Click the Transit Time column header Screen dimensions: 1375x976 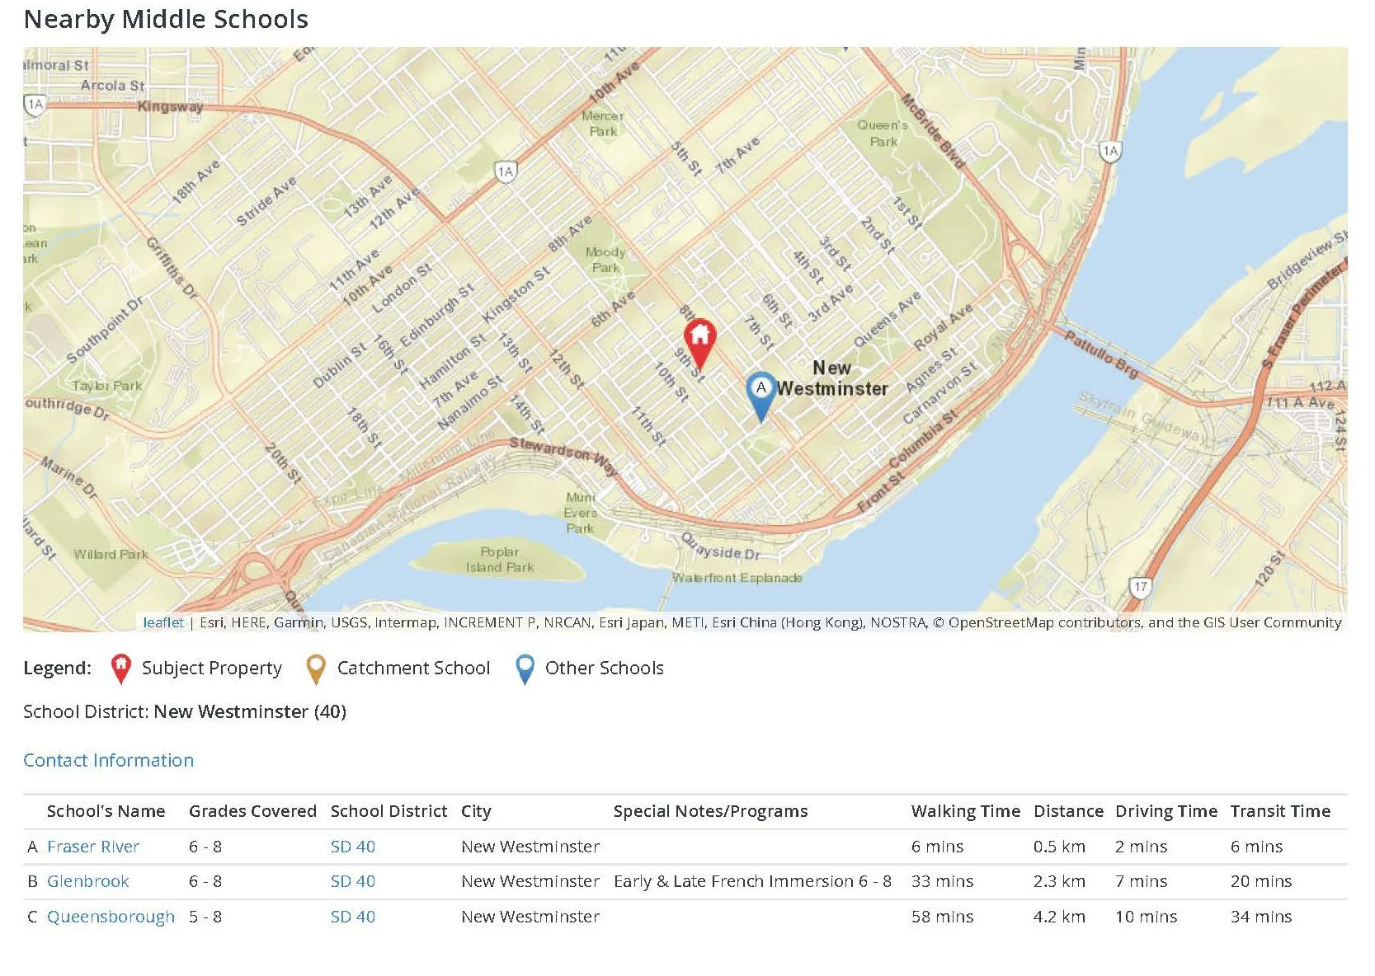(1280, 811)
